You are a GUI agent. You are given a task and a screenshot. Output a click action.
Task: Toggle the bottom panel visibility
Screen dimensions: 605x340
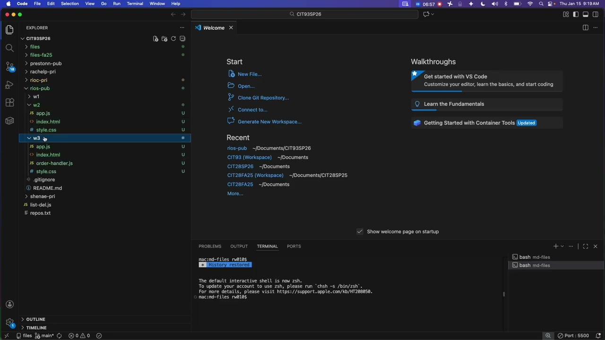(x=586, y=14)
